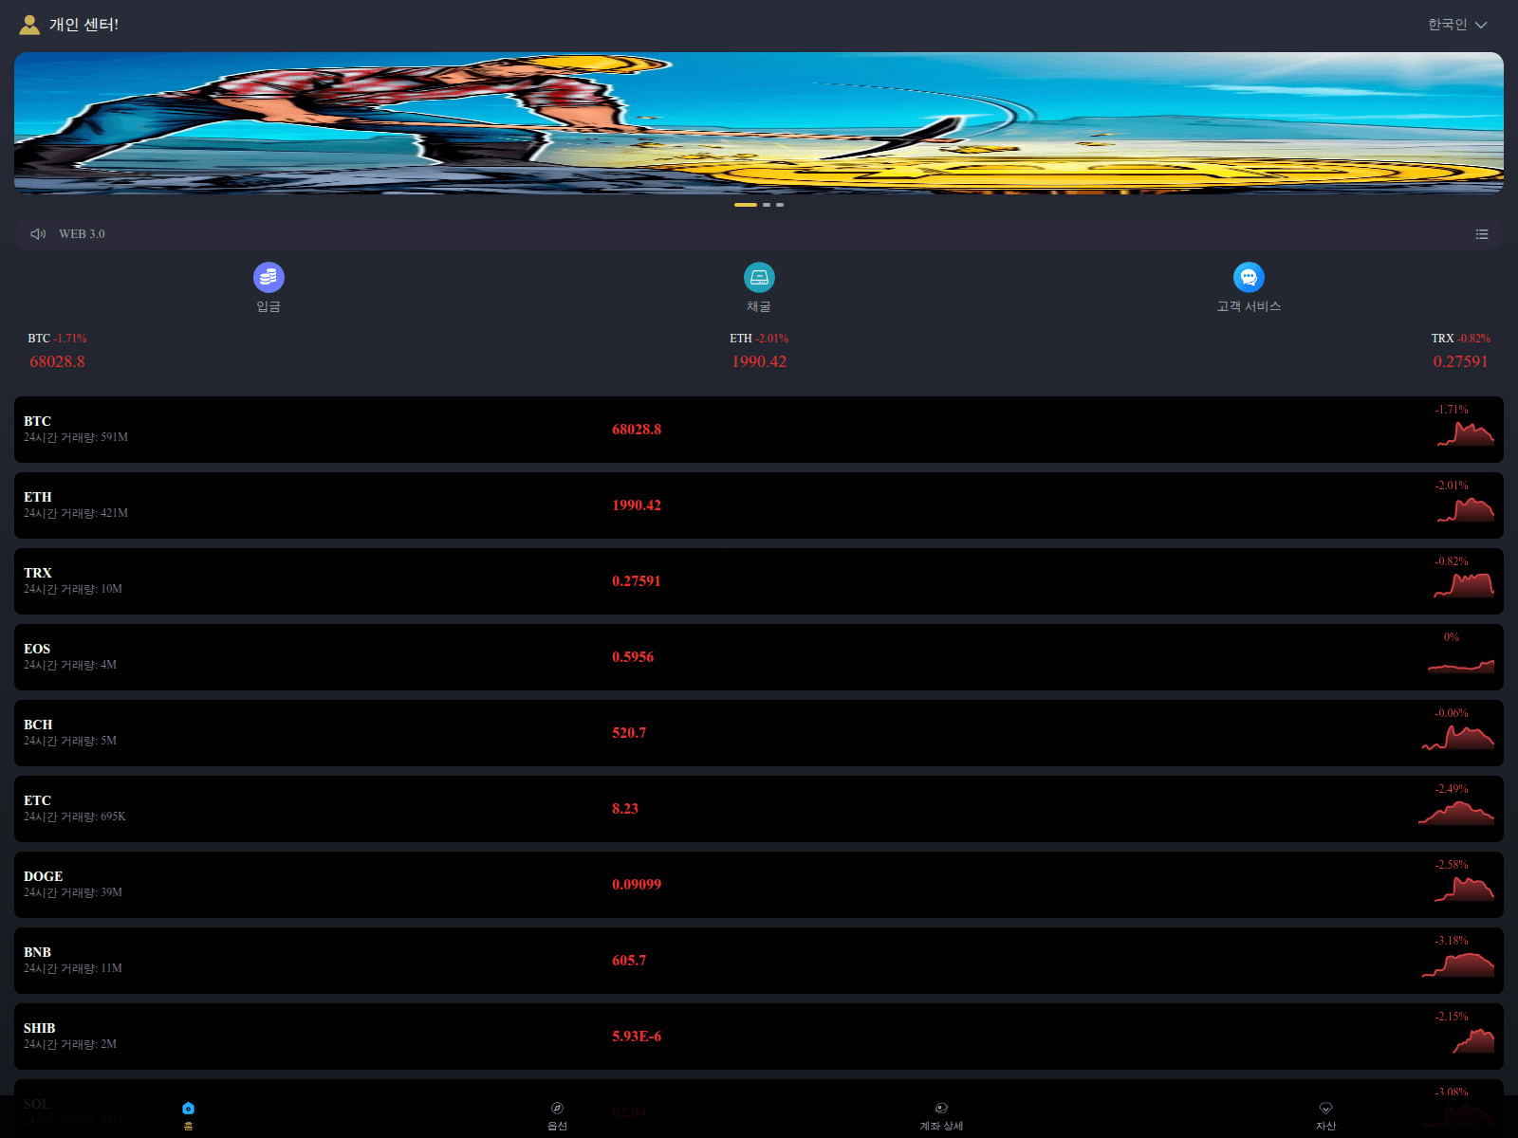1518x1138 pixels.
Task: Click the BTC ticker price 68028.8 summary
Action: tap(57, 361)
